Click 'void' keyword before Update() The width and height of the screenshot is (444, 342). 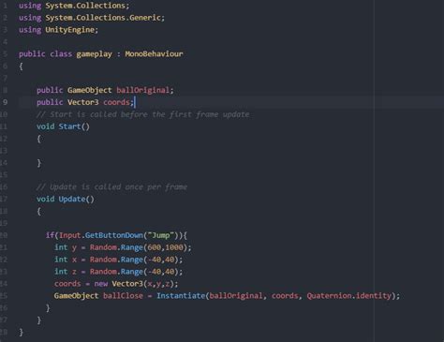(x=45, y=200)
